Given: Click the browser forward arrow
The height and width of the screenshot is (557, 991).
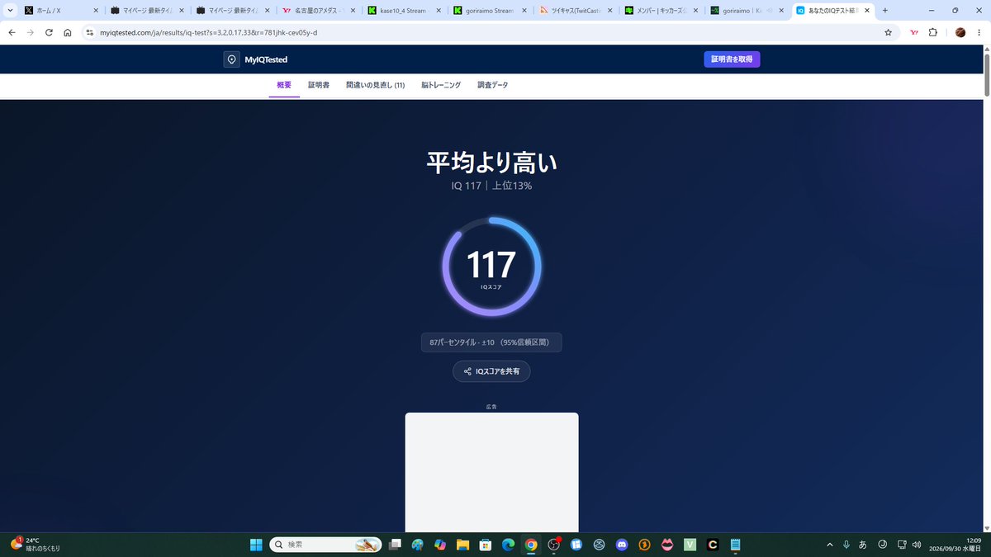Looking at the screenshot, I should click(x=31, y=32).
